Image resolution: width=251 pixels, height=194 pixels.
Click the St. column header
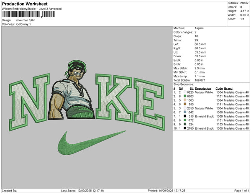[192, 89]
